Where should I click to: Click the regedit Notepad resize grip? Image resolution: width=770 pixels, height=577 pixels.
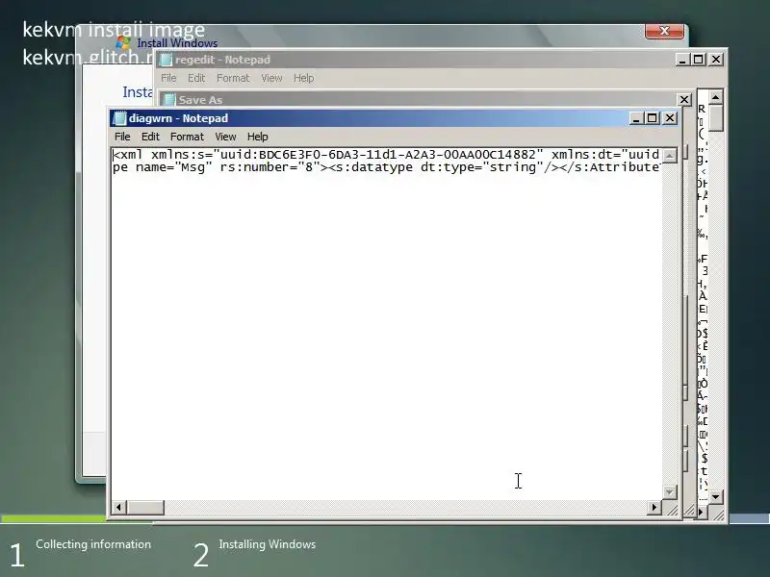coord(717,514)
